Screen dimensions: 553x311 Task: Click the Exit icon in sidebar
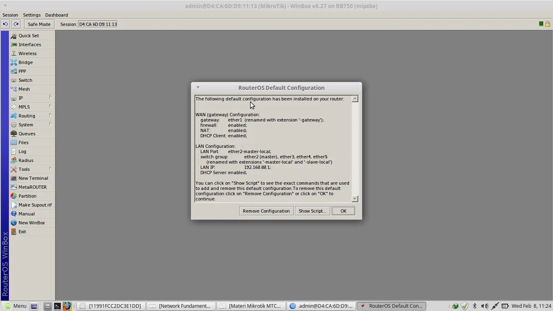point(14,232)
